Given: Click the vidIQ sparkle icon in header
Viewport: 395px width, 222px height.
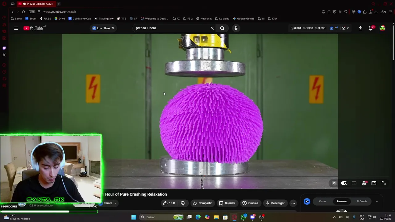Looking at the screenshot, I should [348, 28].
